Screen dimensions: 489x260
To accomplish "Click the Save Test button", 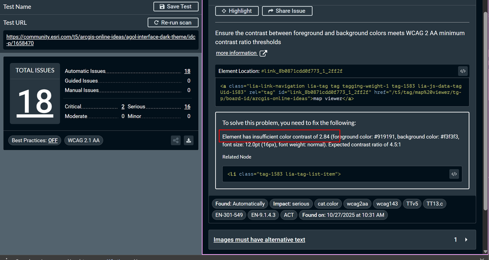I will (176, 6).
